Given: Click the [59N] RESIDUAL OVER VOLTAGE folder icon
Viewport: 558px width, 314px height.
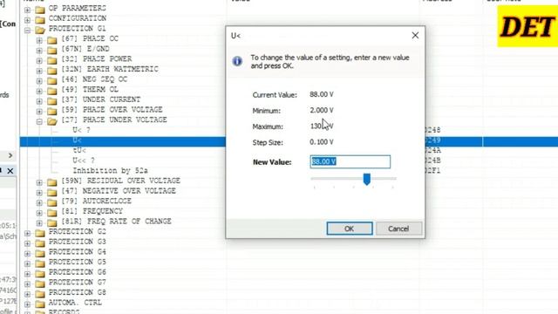Looking at the screenshot, I should click(52, 182).
